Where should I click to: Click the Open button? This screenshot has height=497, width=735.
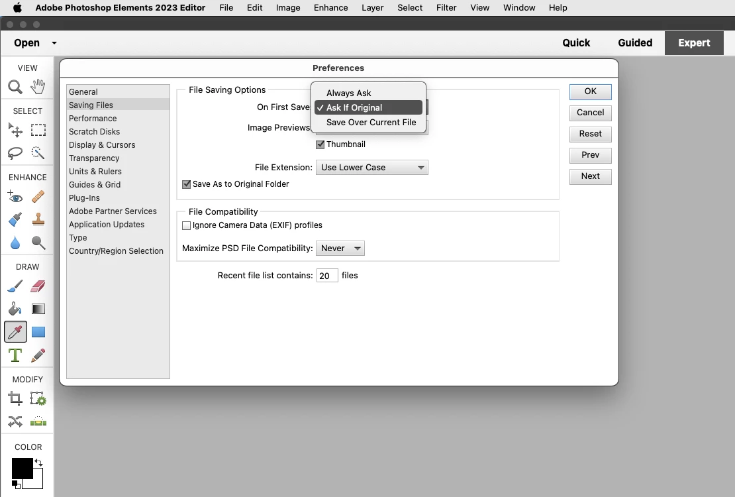point(26,42)
